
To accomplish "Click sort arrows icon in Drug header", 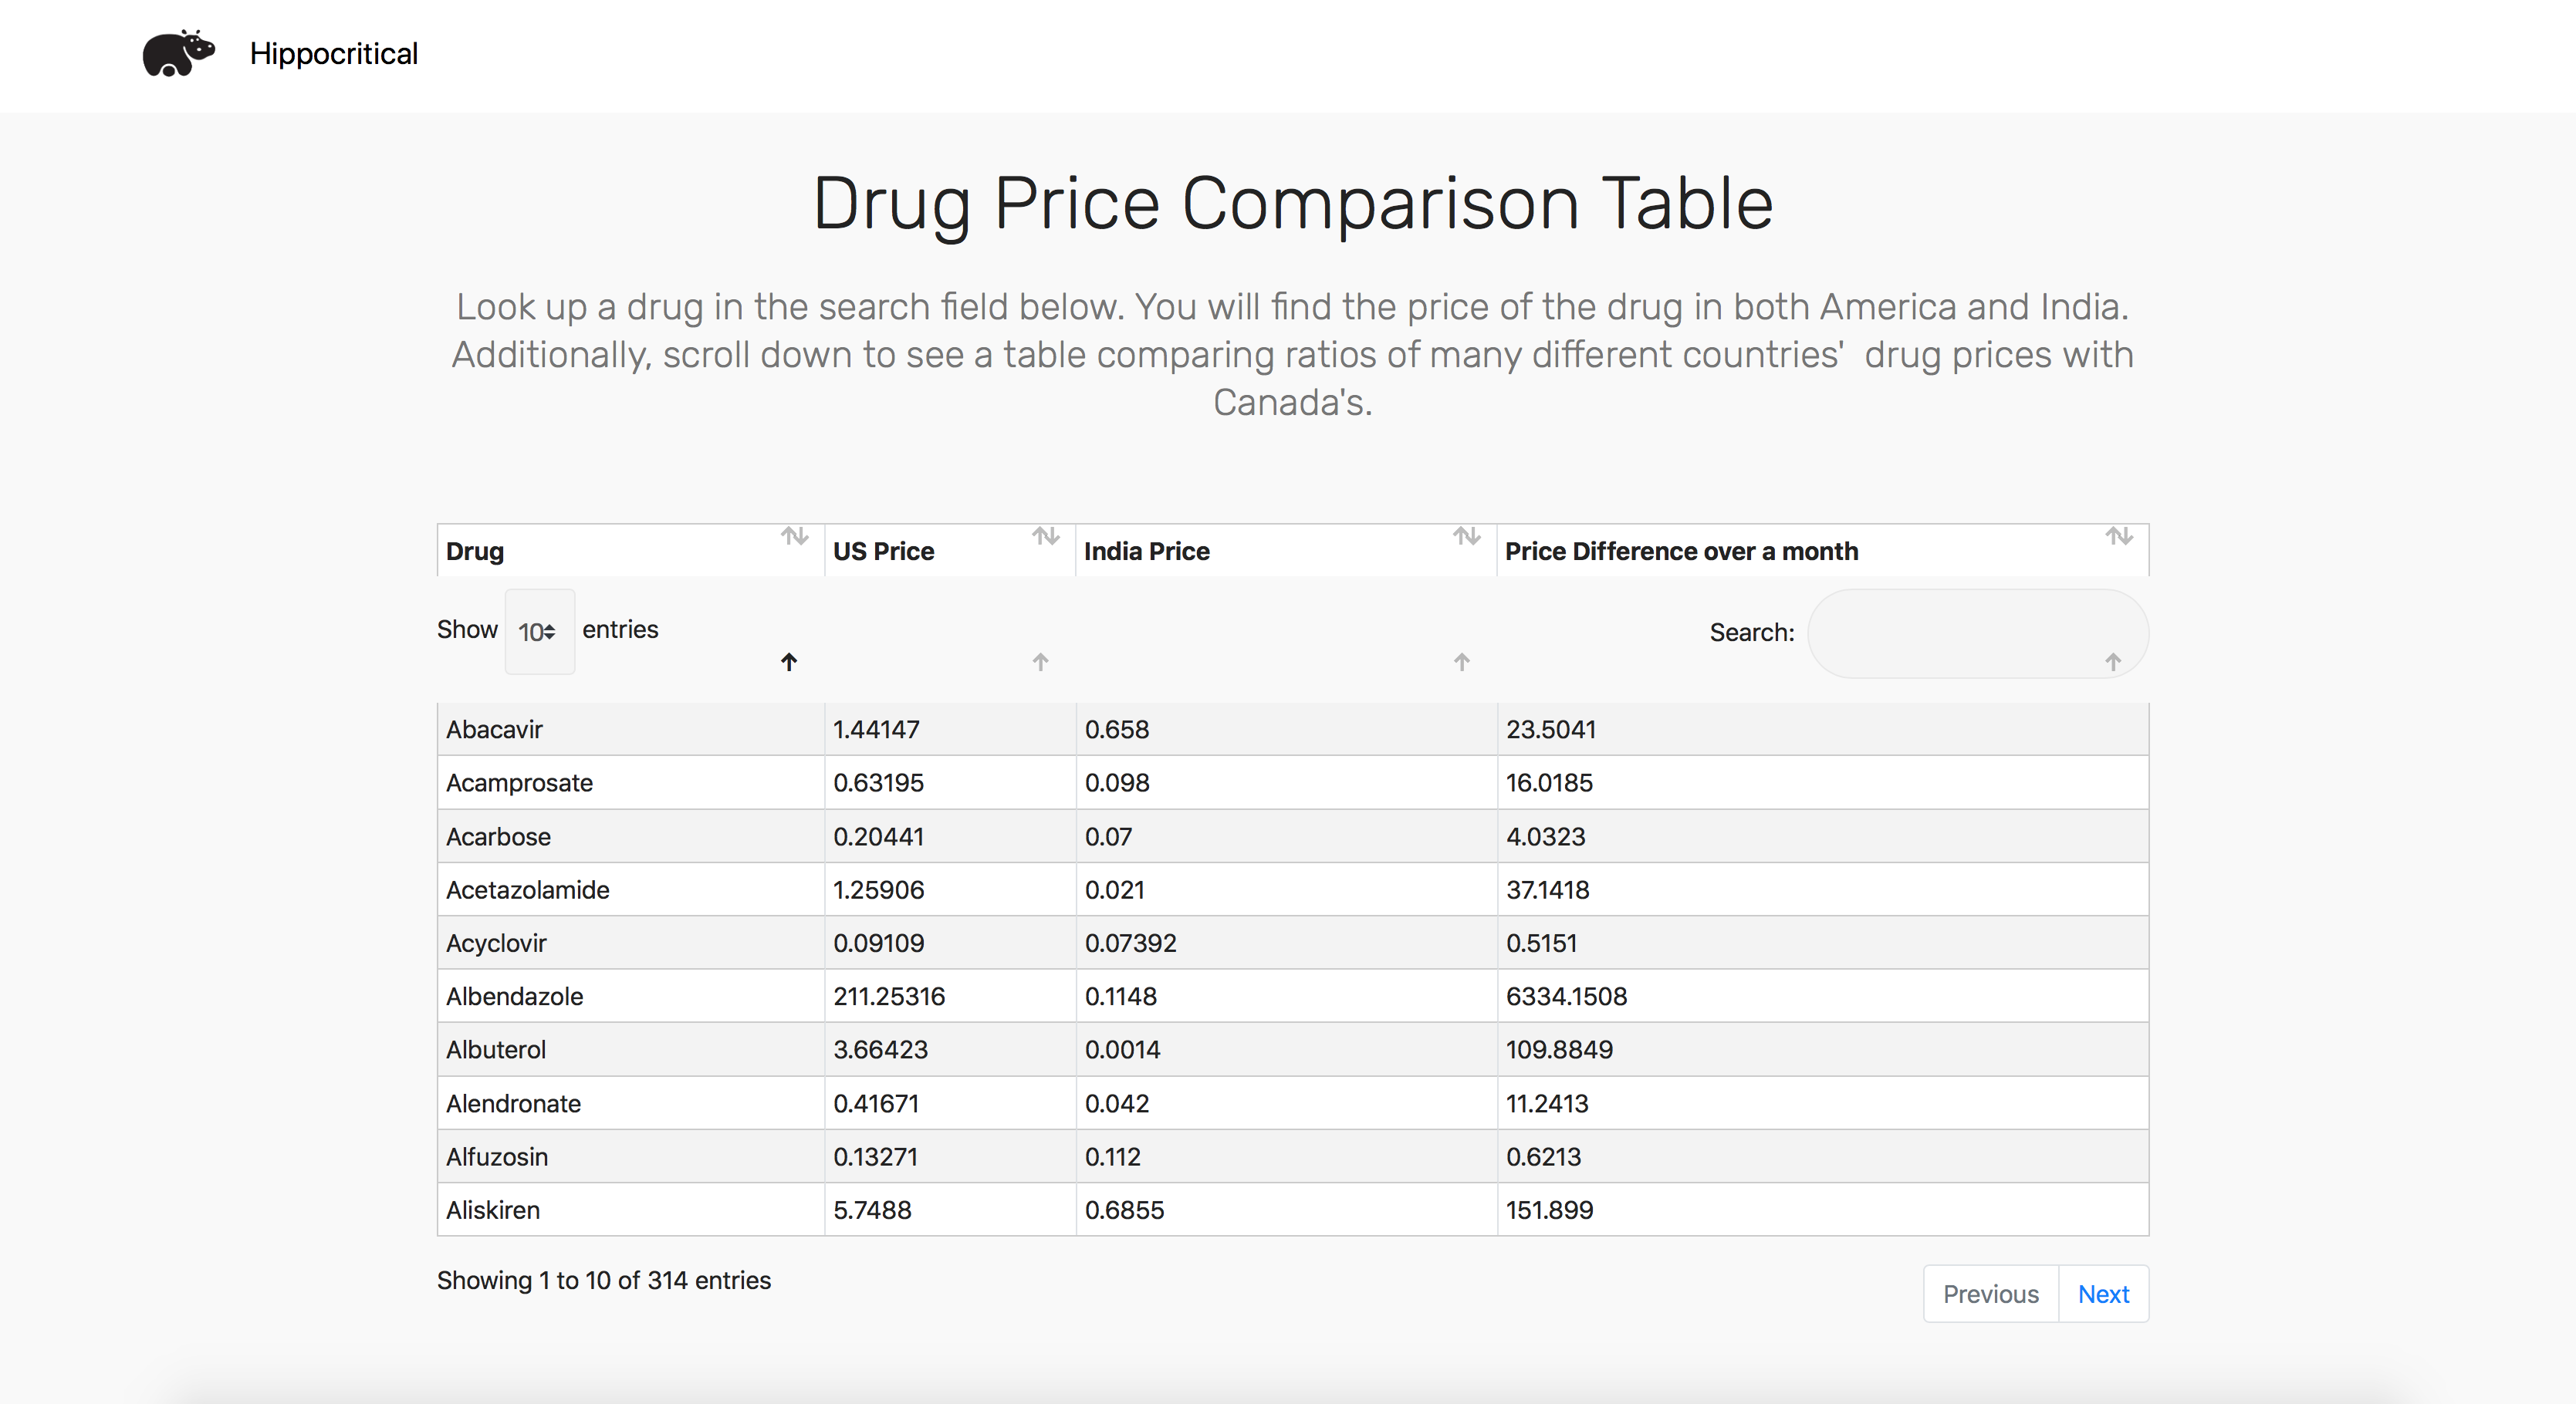I will [795, 537].
